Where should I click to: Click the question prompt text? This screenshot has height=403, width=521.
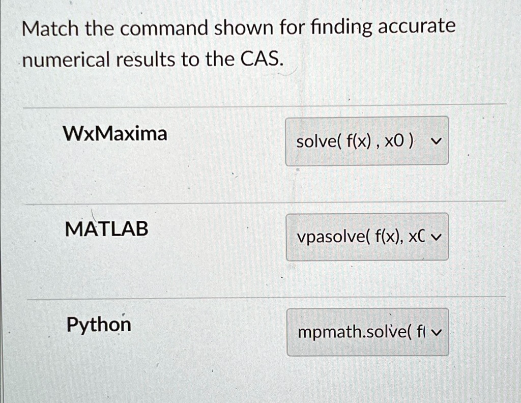point(239,43)
